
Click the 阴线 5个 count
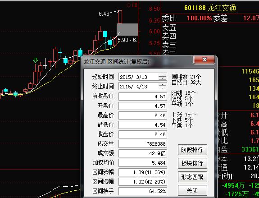click(x=182, y=98)
